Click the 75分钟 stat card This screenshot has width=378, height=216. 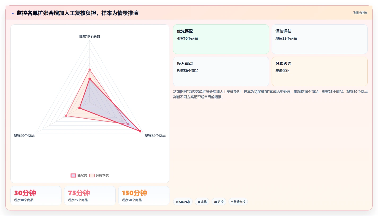tap(90, 196)
